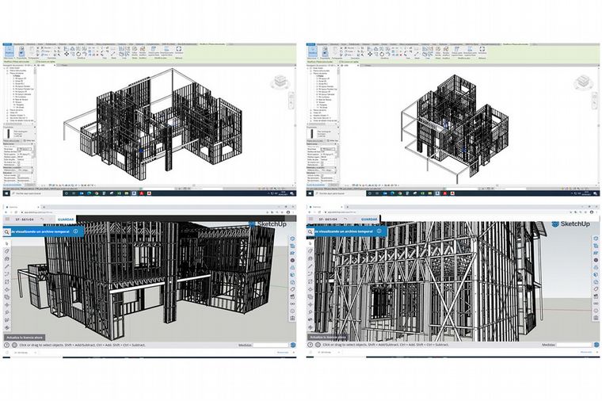
Task: Click the Medidas input field in bottom-left SketchUp
Action: [x=268, y=346]
